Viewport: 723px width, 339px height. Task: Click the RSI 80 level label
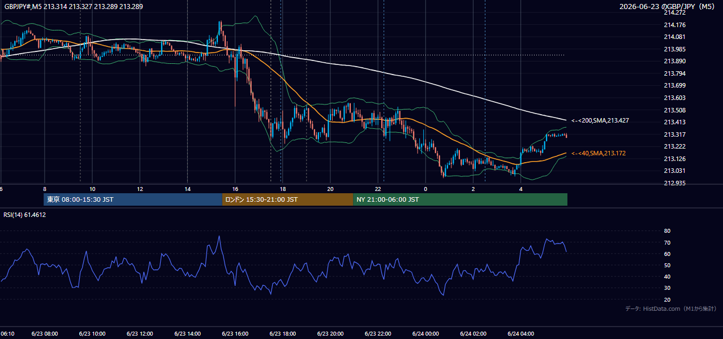point(667,231)
